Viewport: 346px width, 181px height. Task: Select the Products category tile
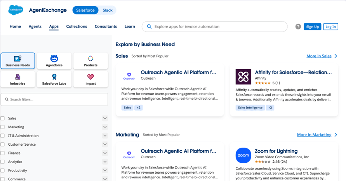(90, 61)
